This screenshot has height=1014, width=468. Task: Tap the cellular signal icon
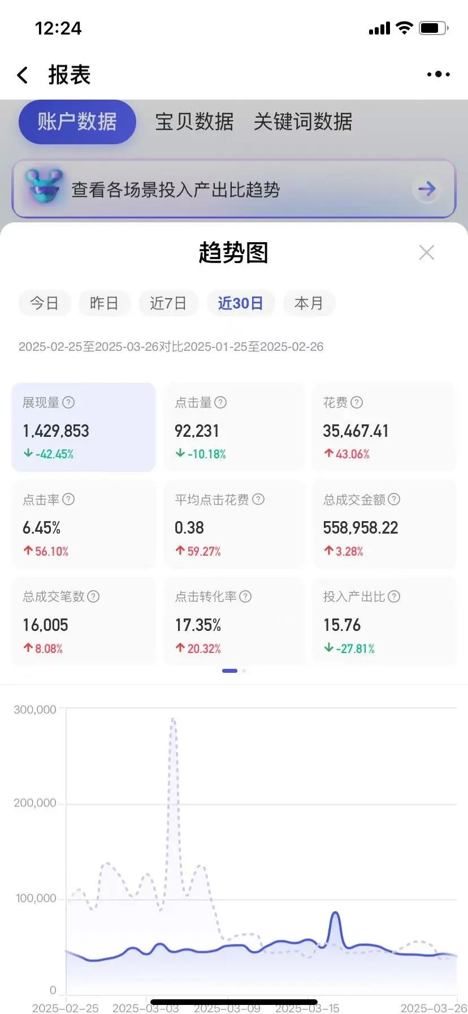pyautogui.click(x=379, y=28)
